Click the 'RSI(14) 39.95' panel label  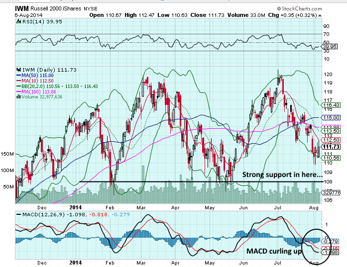pos(42,22)
